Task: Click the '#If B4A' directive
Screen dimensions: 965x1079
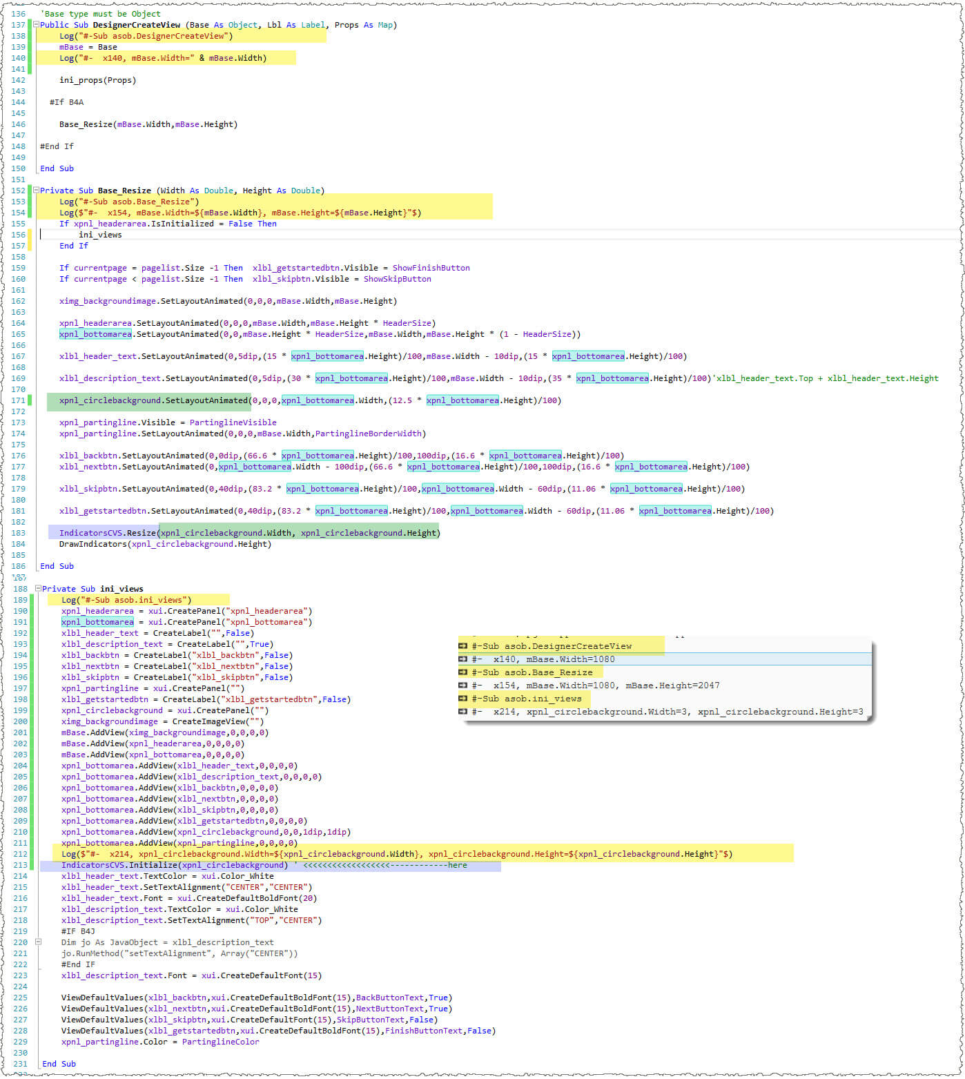Action: [66, 102]
